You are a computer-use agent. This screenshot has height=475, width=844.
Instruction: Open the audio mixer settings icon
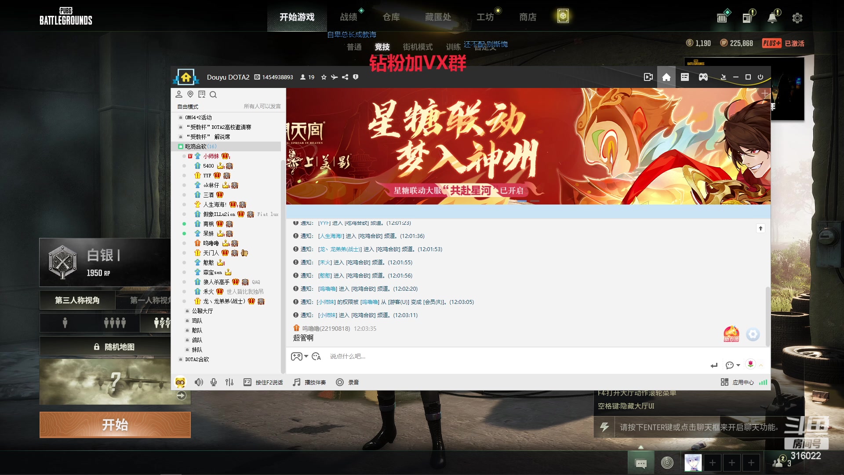click(229, 382)
